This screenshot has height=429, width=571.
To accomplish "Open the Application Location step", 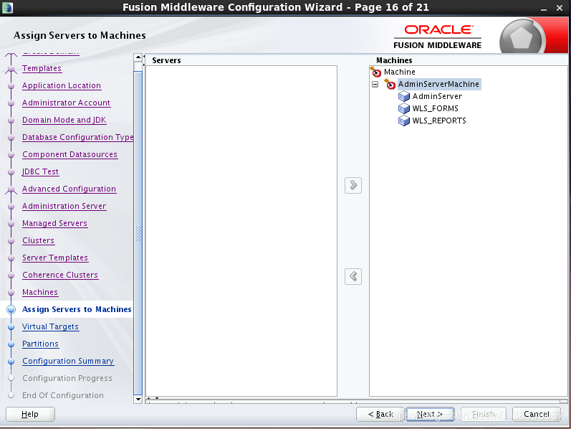I will (62, 85).
